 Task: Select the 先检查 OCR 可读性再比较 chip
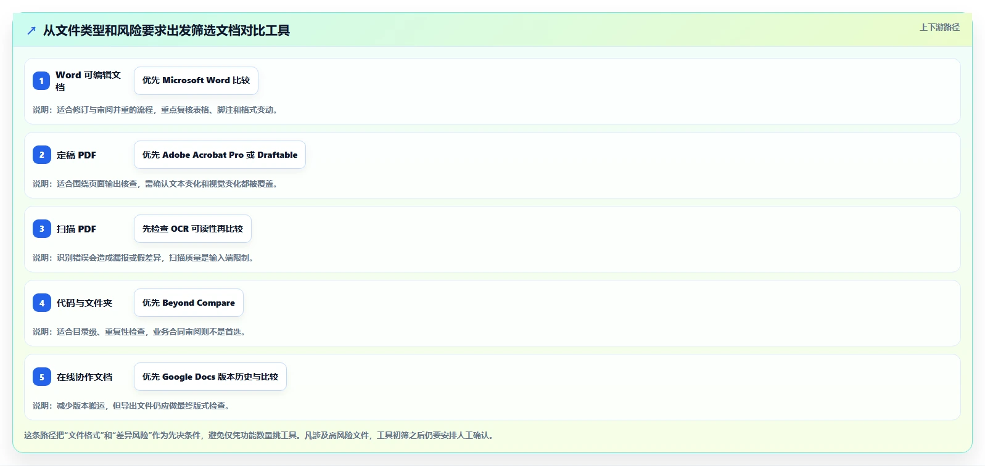click(x=192, y=229)
